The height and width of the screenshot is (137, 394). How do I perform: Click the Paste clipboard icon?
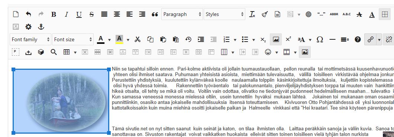pos(163,39)
